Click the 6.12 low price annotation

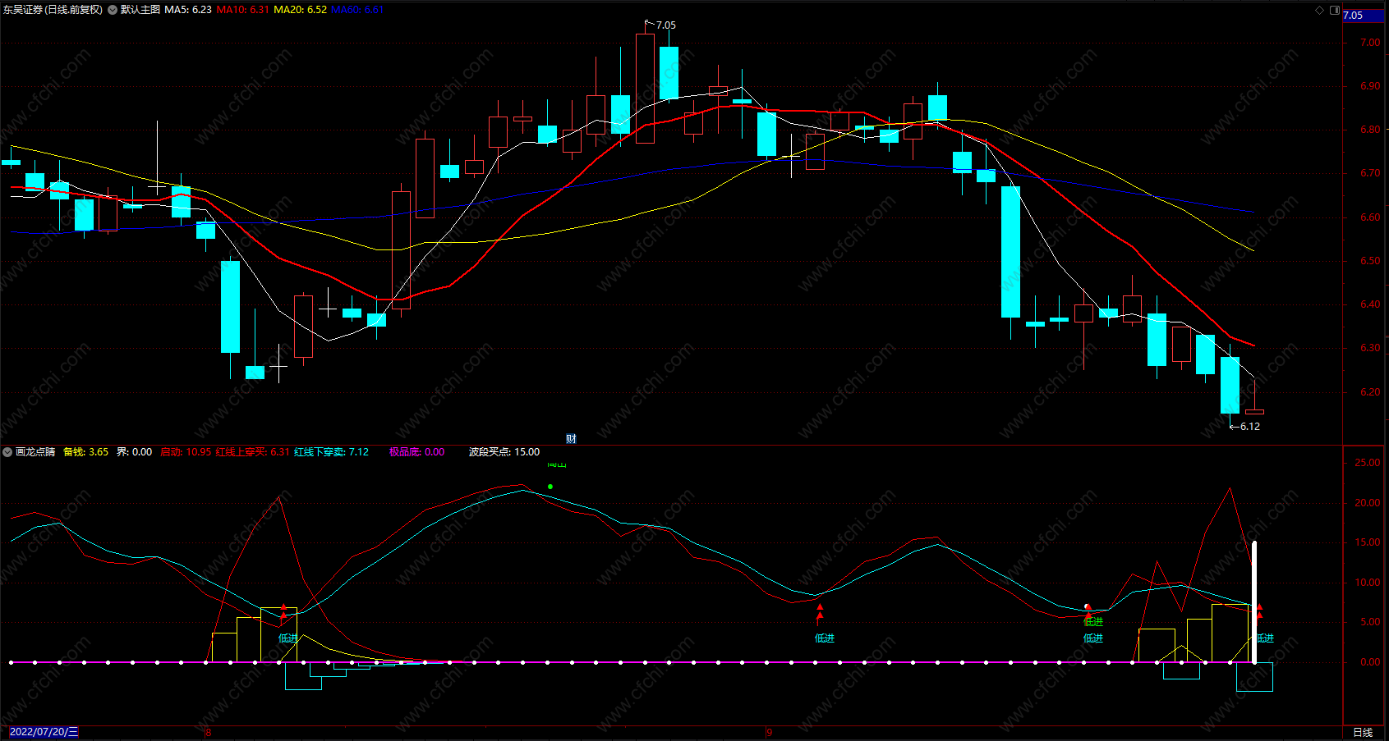[1249, 427]
